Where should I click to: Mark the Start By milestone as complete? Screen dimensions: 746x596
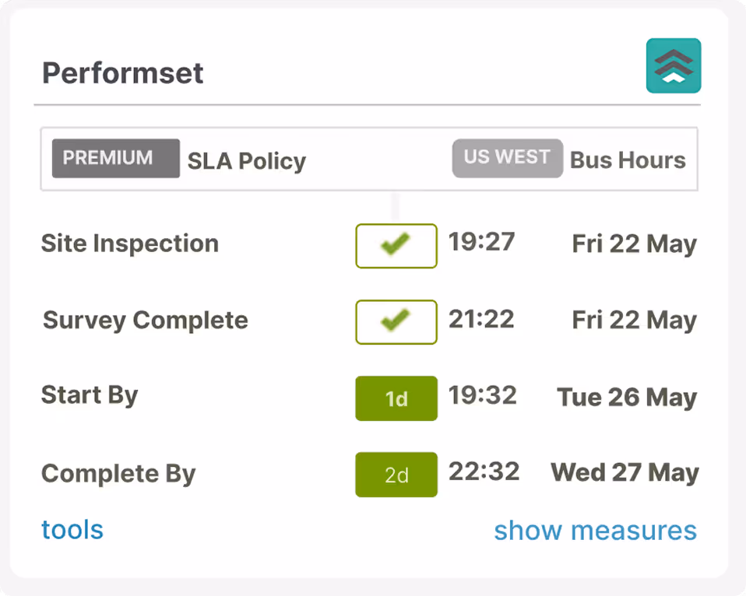396,398
